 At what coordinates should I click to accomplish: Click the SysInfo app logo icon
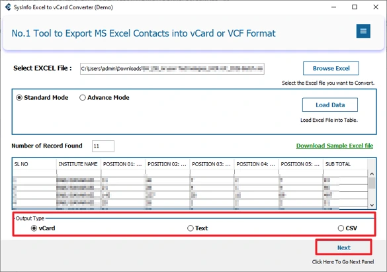8,7
